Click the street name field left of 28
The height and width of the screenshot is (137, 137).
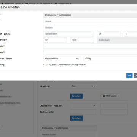[68, 34]
